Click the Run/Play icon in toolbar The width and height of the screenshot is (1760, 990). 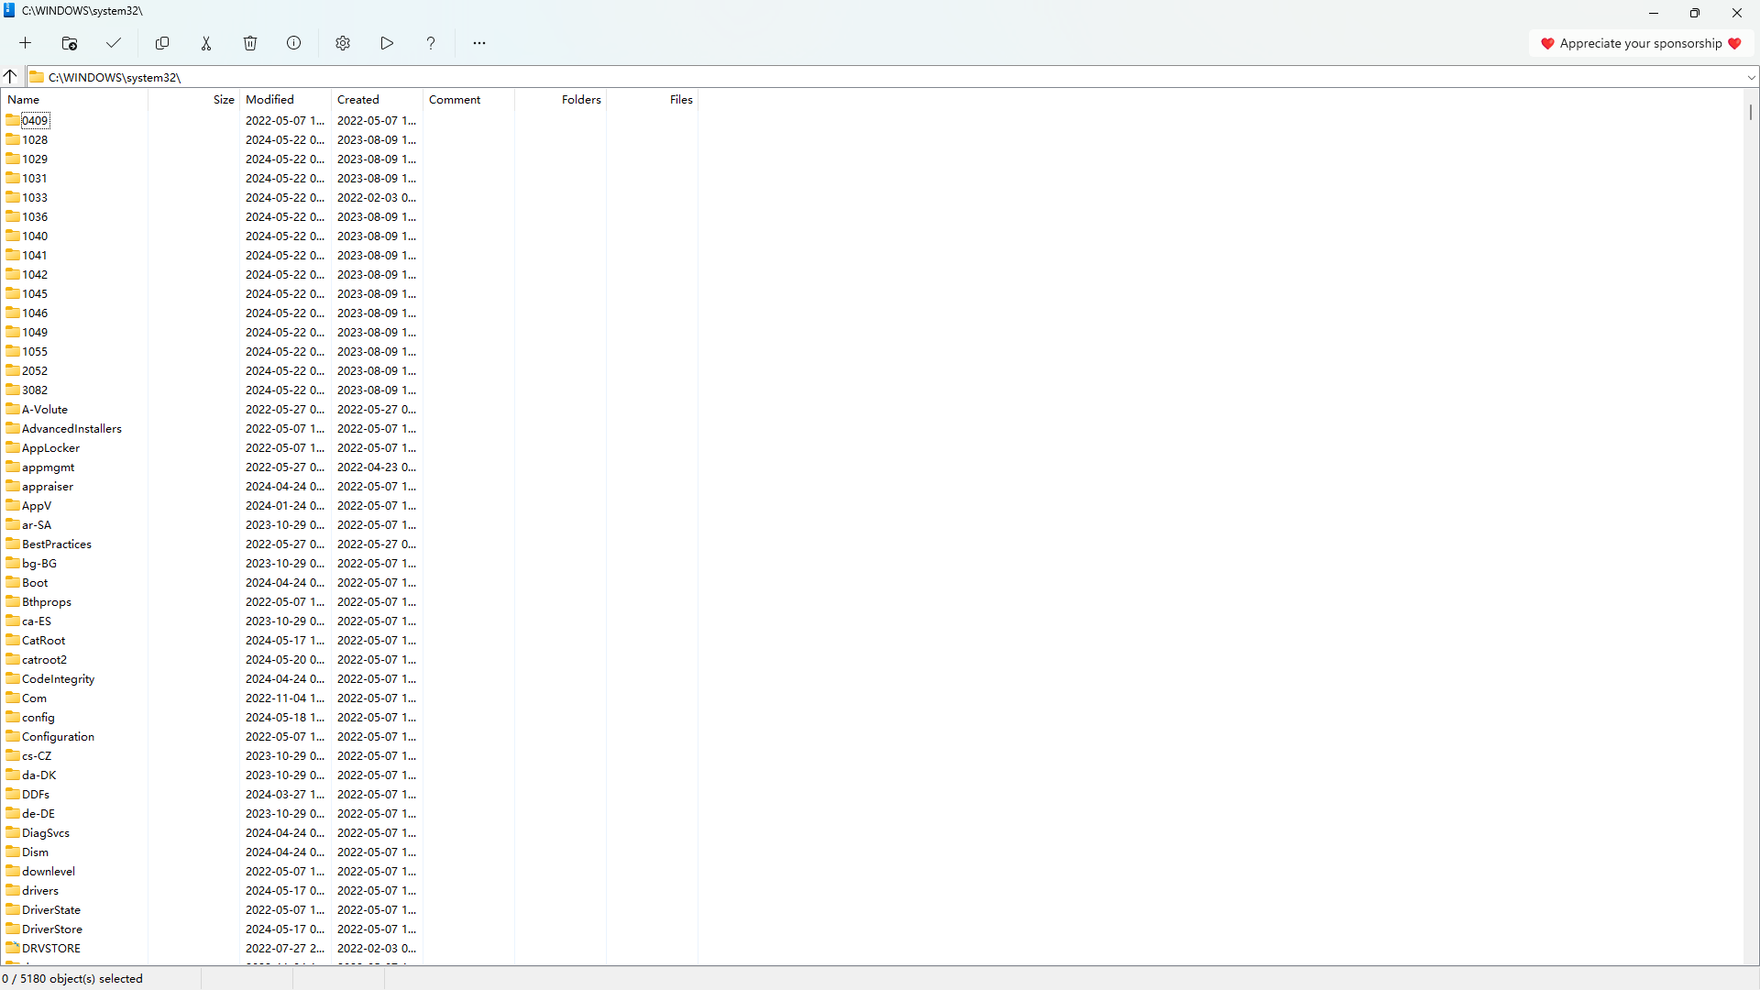coord(387,43)
